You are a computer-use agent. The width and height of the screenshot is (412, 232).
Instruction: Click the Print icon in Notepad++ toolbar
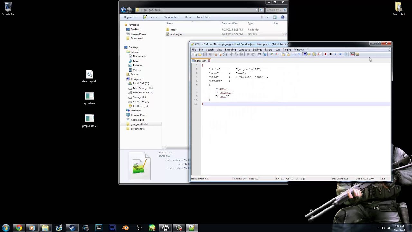coord(225,54)
